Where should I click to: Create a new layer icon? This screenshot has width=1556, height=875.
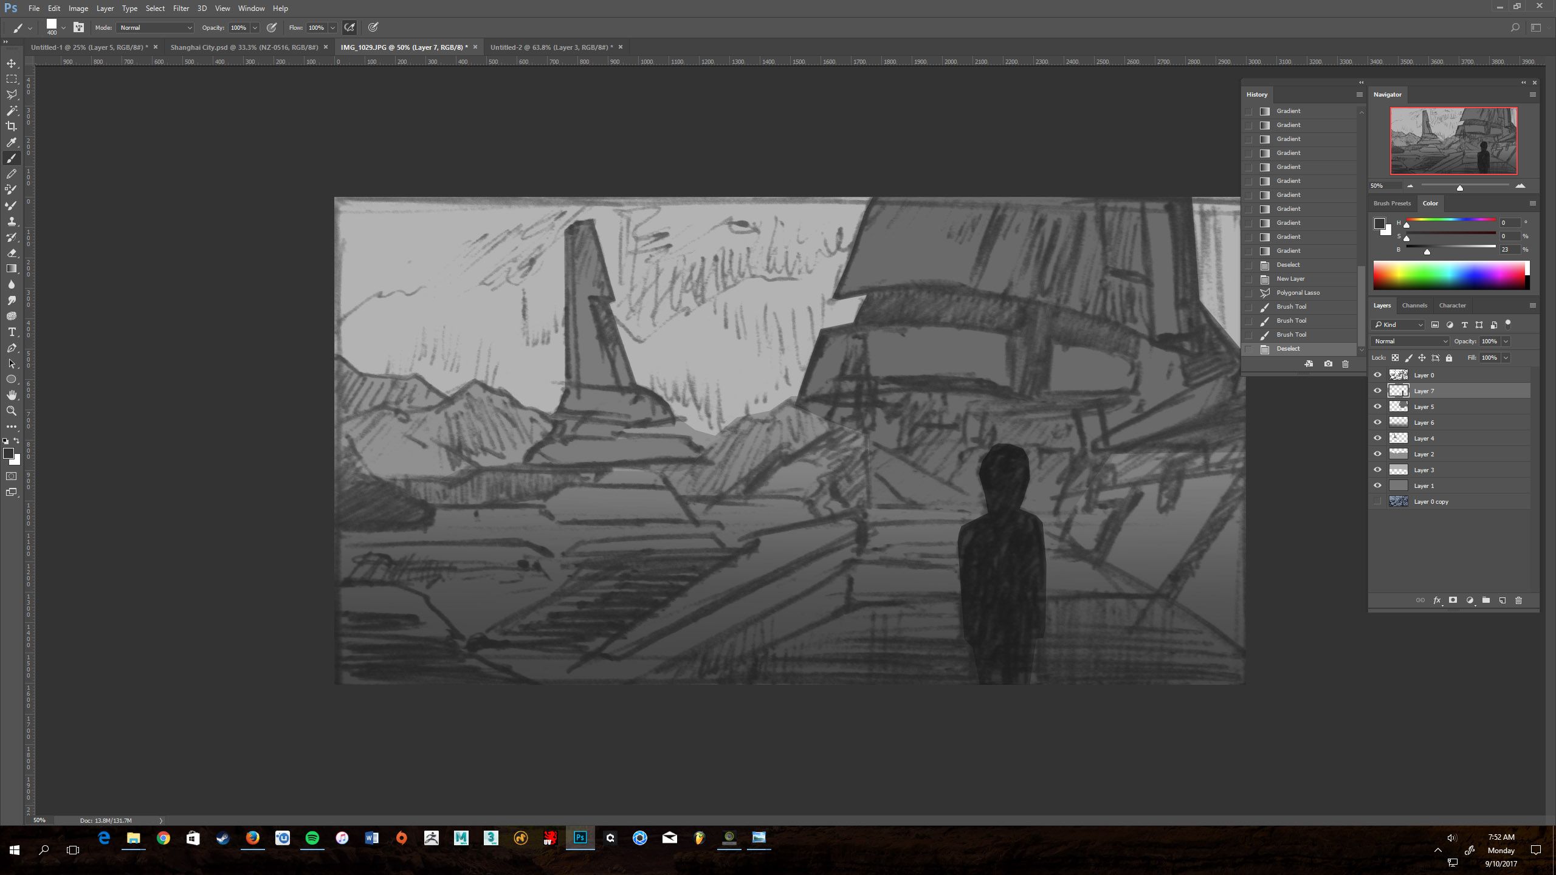[1503, 600]
